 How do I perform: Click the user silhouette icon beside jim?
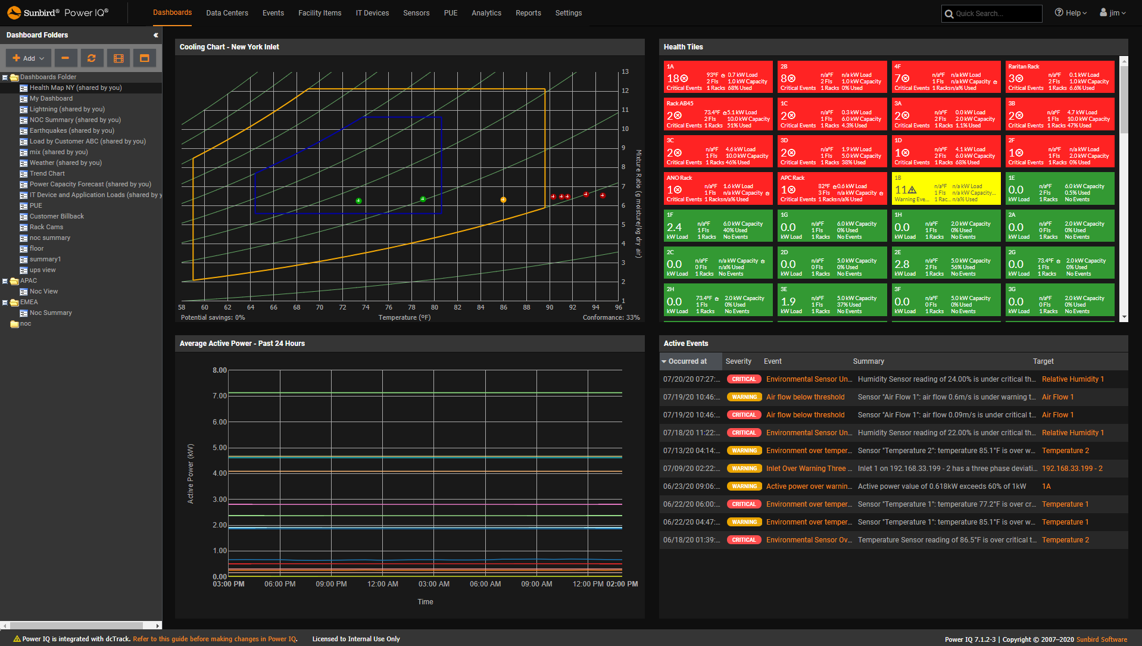click(1103, 12)
